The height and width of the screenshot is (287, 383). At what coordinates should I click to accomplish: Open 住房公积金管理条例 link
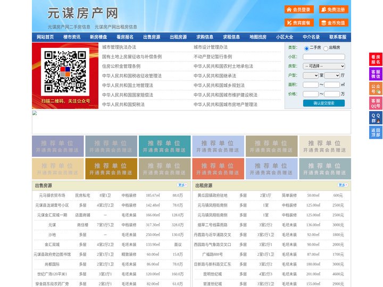121,66
